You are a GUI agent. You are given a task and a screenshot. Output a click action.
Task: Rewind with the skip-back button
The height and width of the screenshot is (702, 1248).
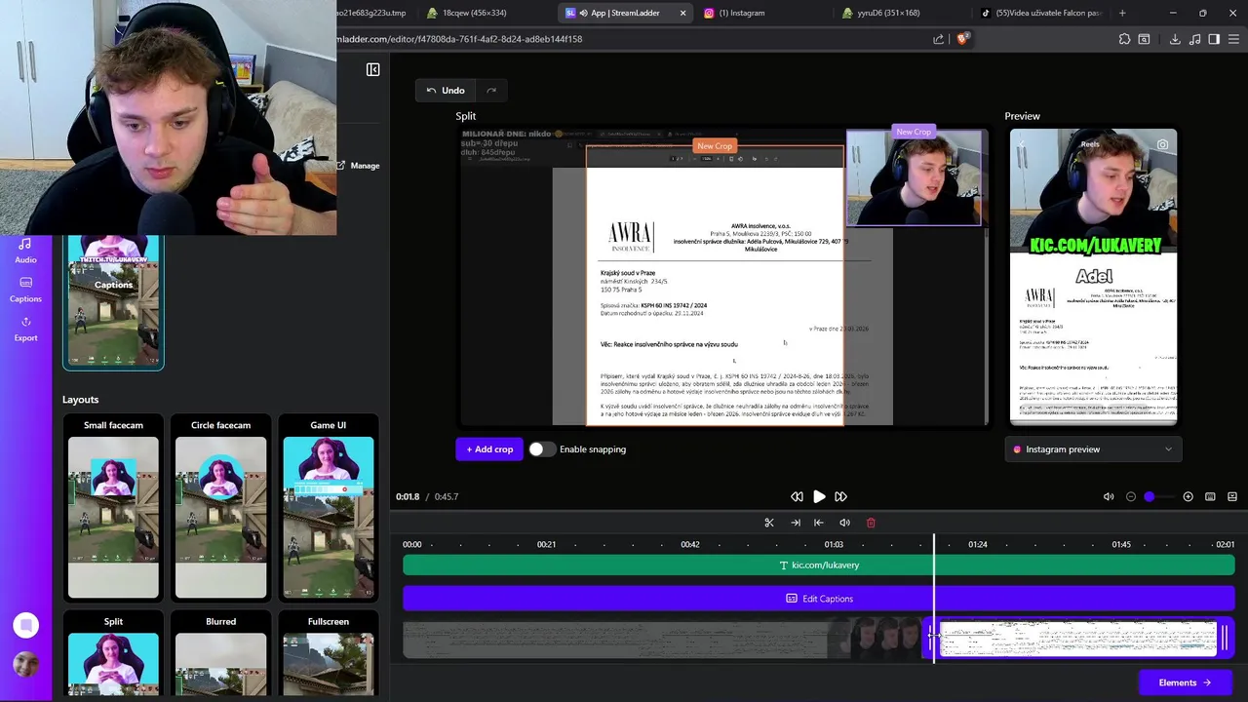coord(797,496)
